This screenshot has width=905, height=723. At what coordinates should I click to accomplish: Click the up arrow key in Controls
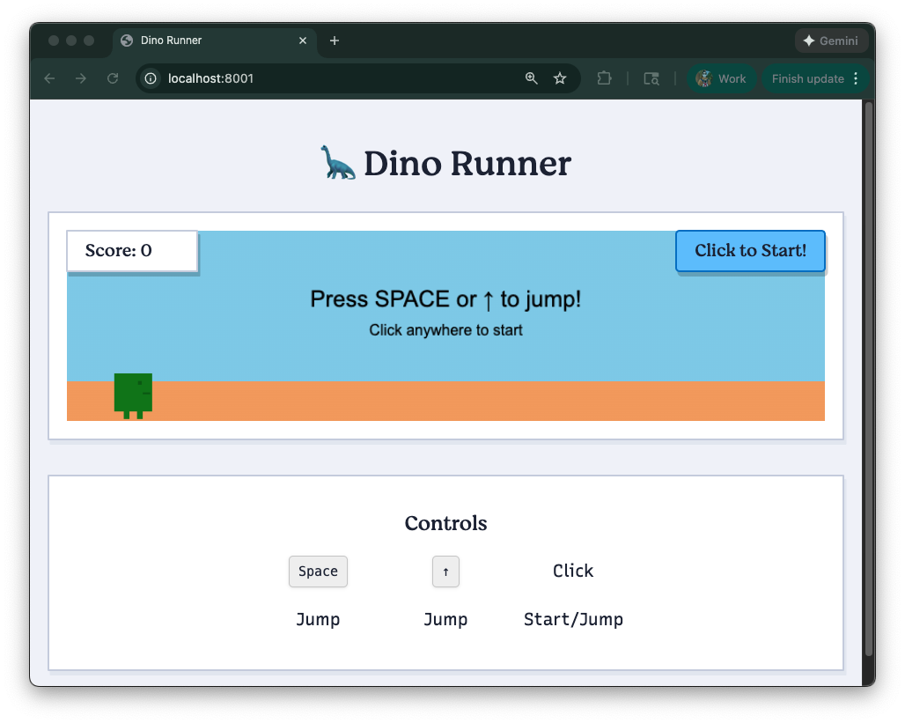click(x=445, y=572)
